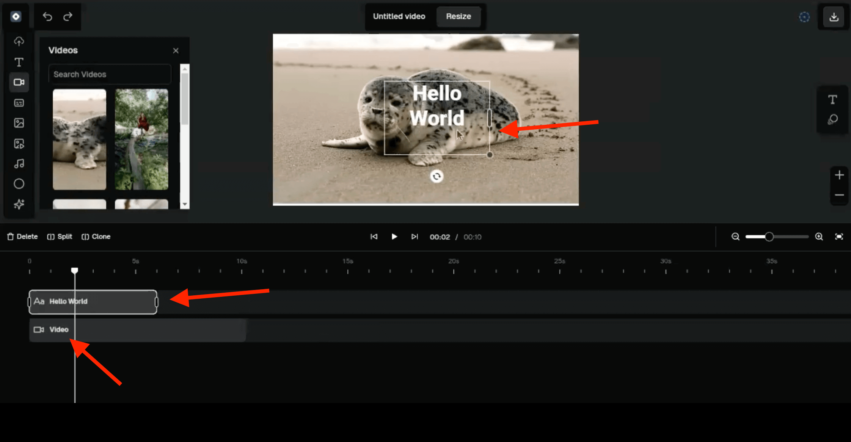Open the music note audio panel
Viewport: 851px width, 442px height.
(19, 163)
